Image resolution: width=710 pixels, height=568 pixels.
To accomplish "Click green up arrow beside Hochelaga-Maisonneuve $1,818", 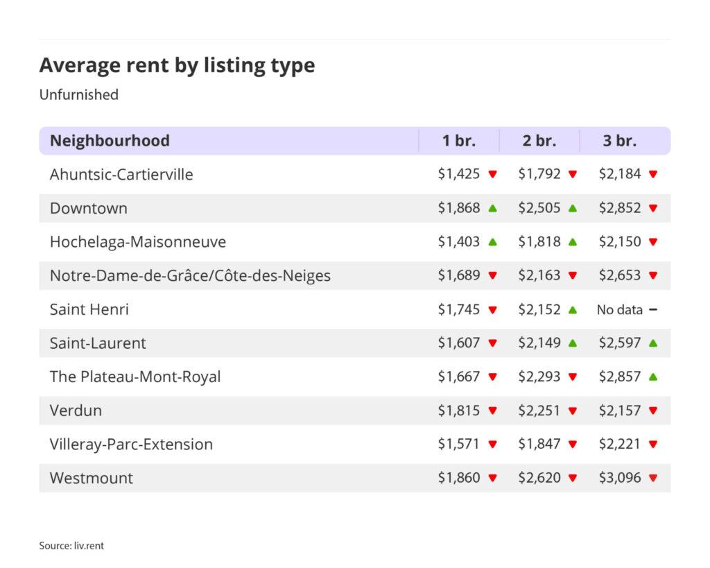I will tap(573, 242).
